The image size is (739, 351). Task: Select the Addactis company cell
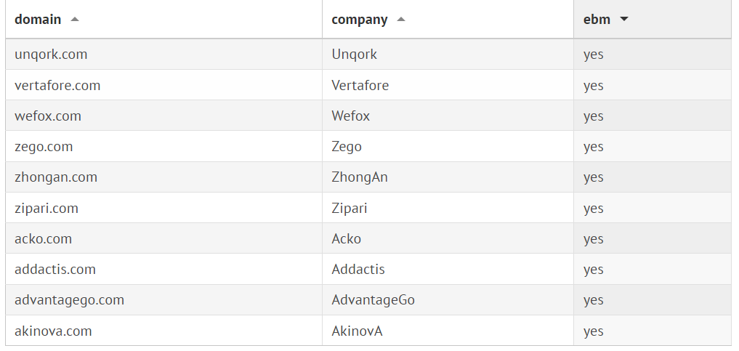(358, 270)
